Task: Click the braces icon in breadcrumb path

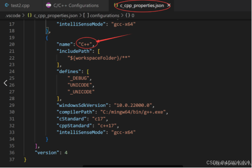Action: point(30,16)
